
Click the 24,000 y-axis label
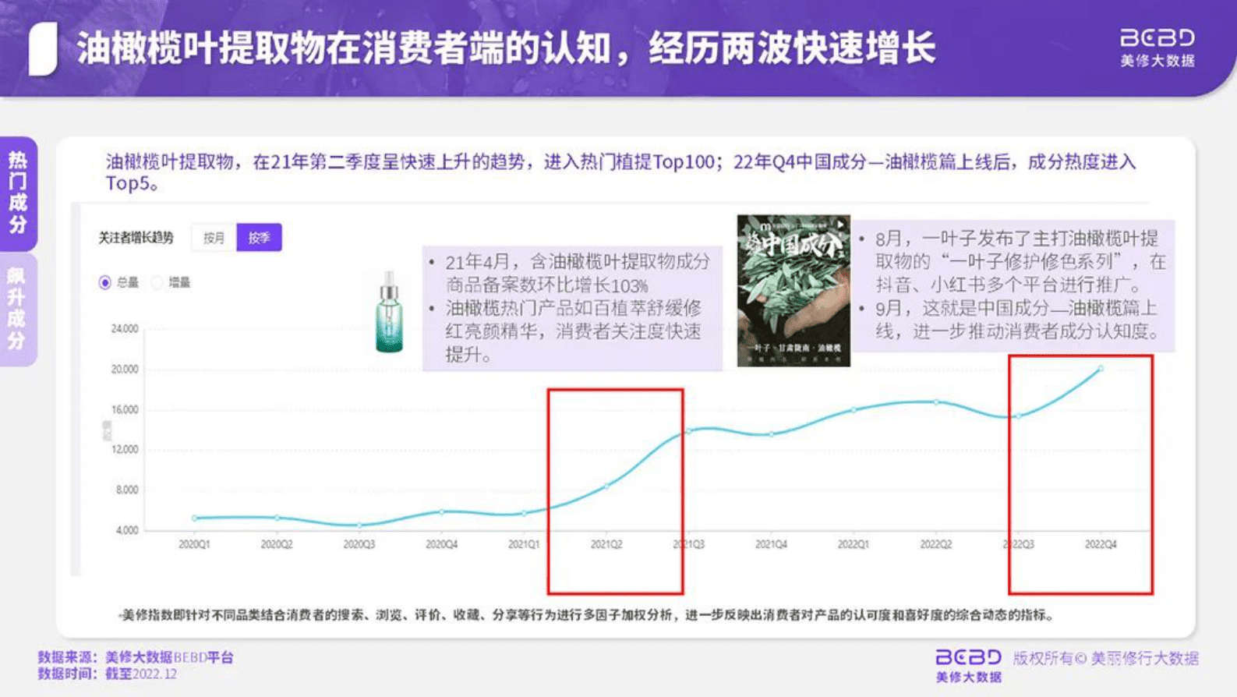click(x=125, y=329)
